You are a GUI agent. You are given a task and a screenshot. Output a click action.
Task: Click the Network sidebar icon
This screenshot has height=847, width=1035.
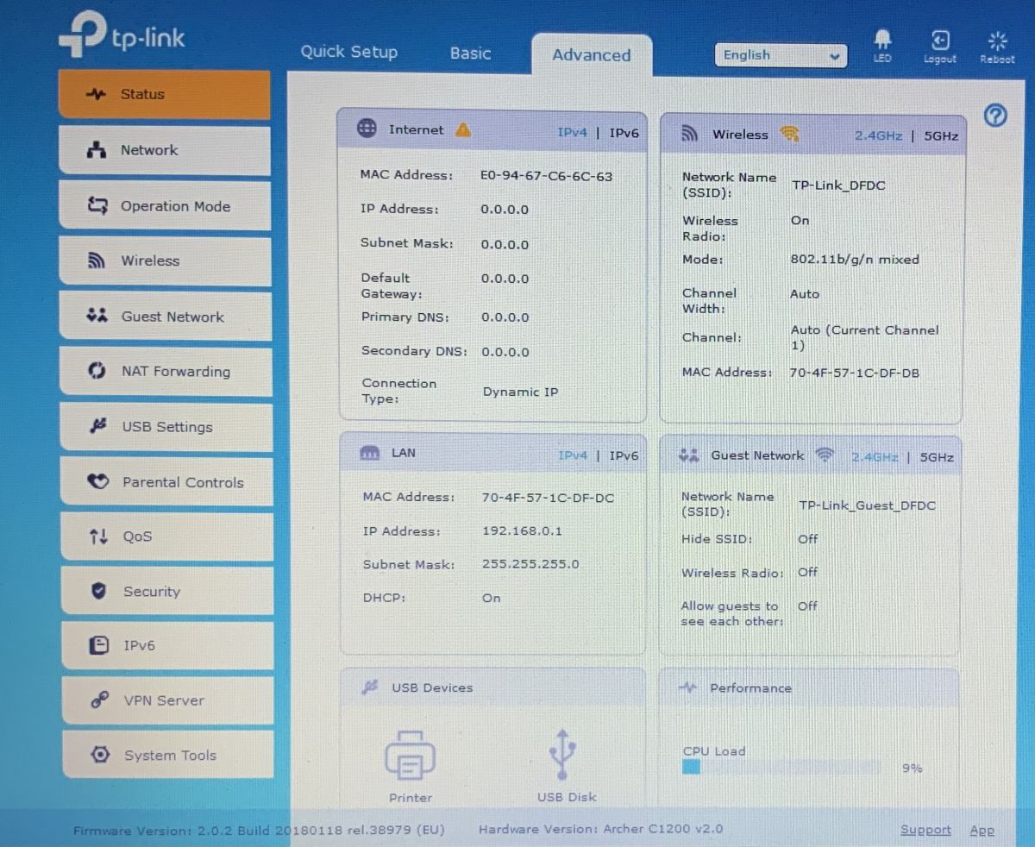(x=97, y=150)
